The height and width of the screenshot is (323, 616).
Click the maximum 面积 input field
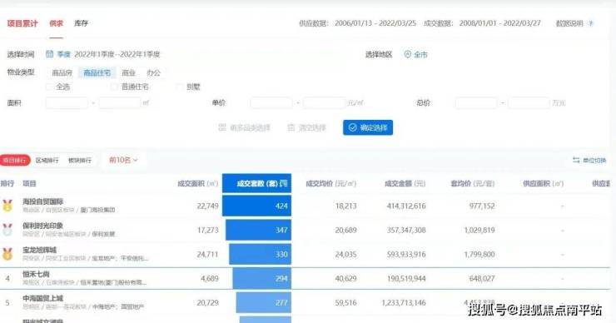pyautogui.click(x=120, y=103)
